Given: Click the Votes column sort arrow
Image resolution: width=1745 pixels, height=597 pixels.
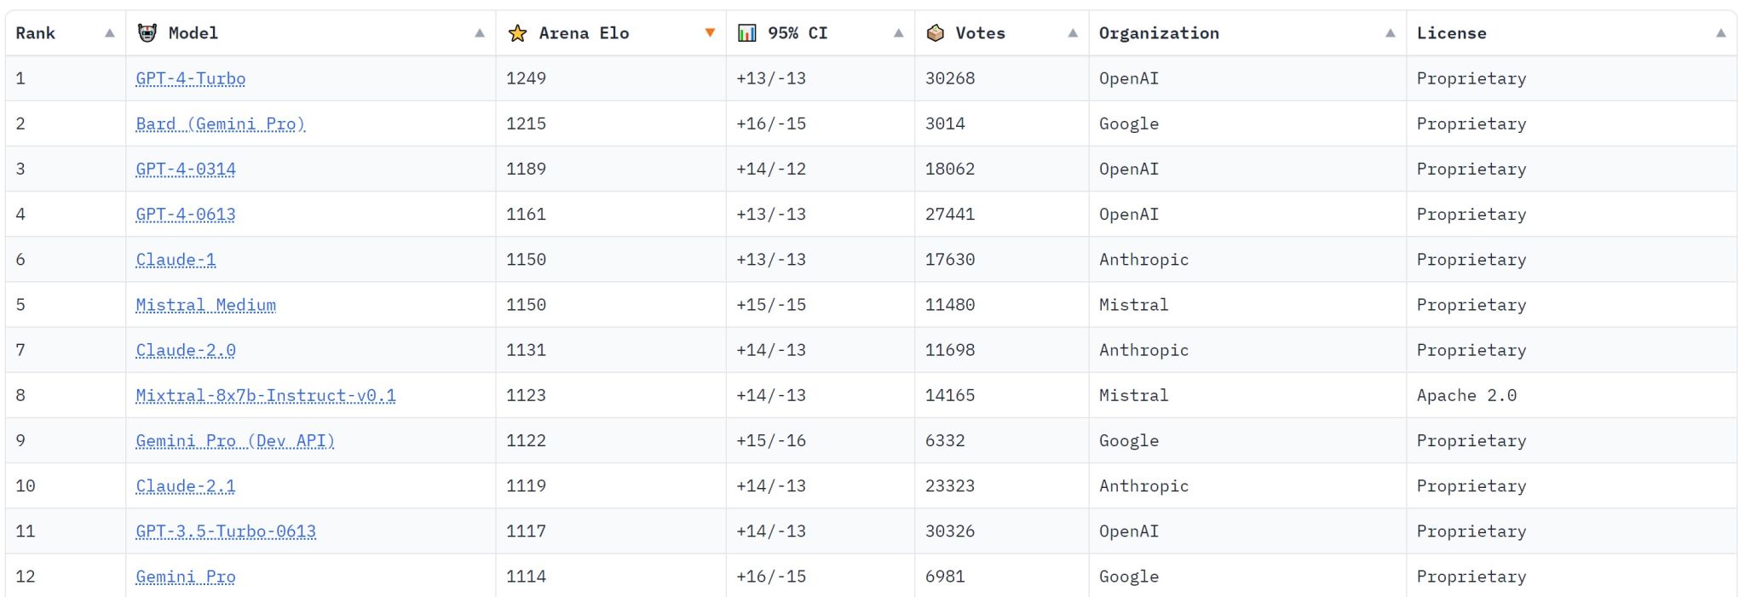Looking at the screenshot, I should pyautogui.click(x=1073, y=33).
